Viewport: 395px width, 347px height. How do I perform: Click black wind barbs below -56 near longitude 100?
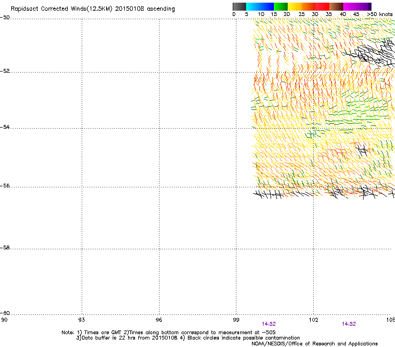tap(269, 194)
